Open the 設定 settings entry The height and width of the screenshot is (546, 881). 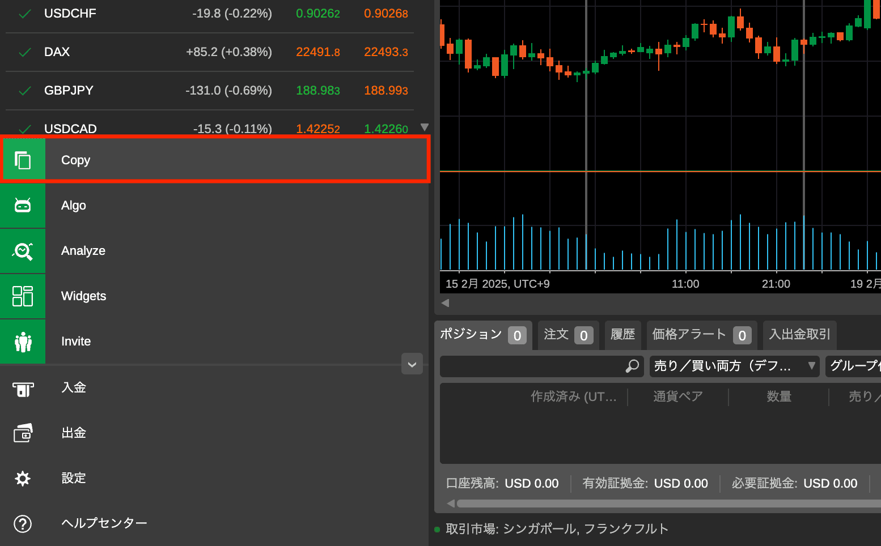(x=74, y=479)
